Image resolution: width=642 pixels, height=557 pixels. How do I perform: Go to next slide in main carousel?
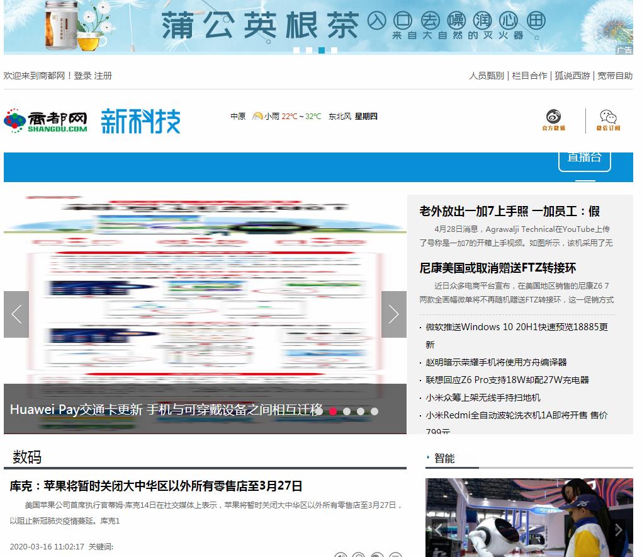[393, 314]
